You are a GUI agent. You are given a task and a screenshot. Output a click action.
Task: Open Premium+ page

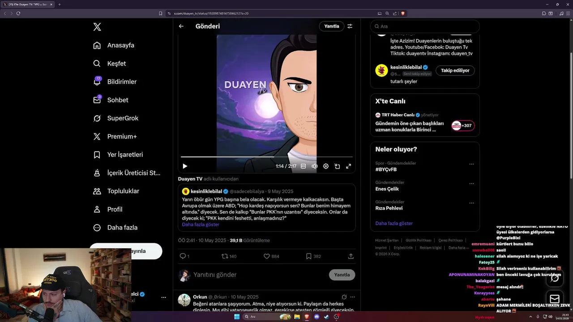tap(115, 136)
